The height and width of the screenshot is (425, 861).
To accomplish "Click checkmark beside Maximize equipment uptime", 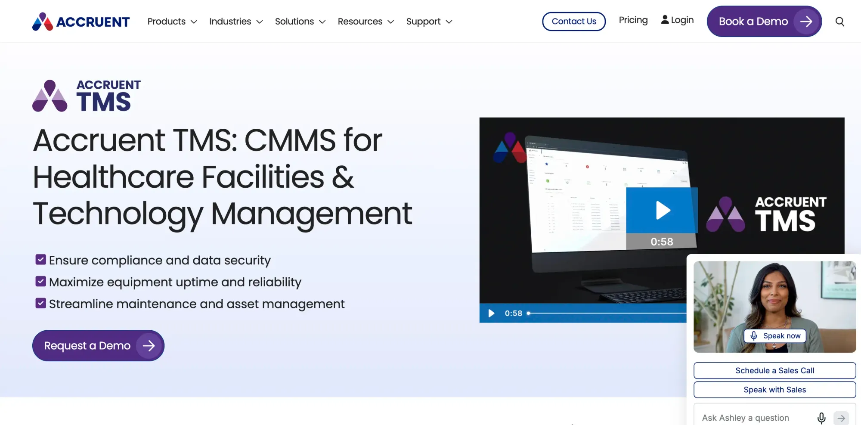I will (40, 282).
